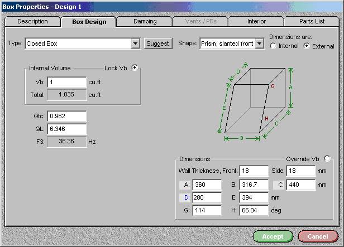
Task: Switch to the Interior tab
Action: tap(256, 22)
